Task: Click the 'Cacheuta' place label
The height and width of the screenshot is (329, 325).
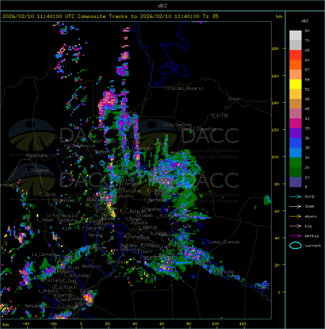Action: (67, 220)
